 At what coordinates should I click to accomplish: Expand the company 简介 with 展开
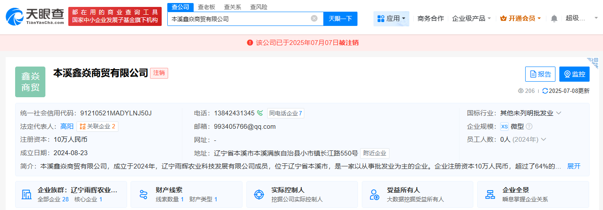[x=574, y=166]
